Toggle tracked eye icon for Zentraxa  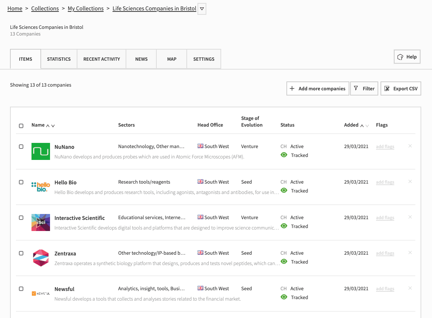[284, 261]
